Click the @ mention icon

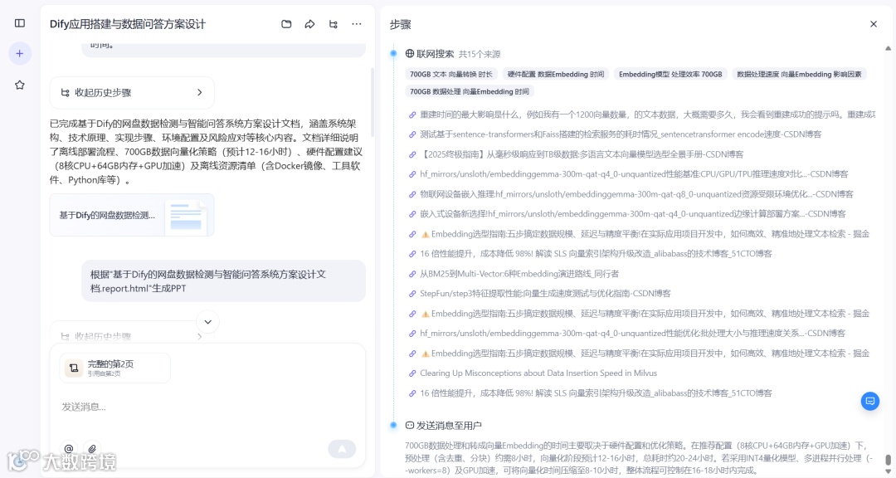coord(69,449)
